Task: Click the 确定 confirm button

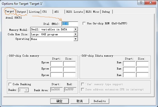Action: click(59, 101)
